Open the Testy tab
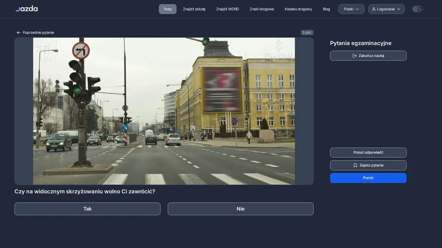This screenshot has width=442, height=248. (x=168, y=9)
